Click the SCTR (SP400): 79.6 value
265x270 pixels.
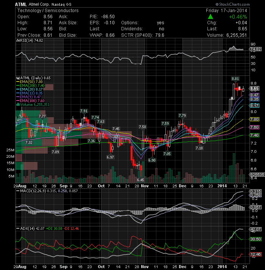click(143, 35)
